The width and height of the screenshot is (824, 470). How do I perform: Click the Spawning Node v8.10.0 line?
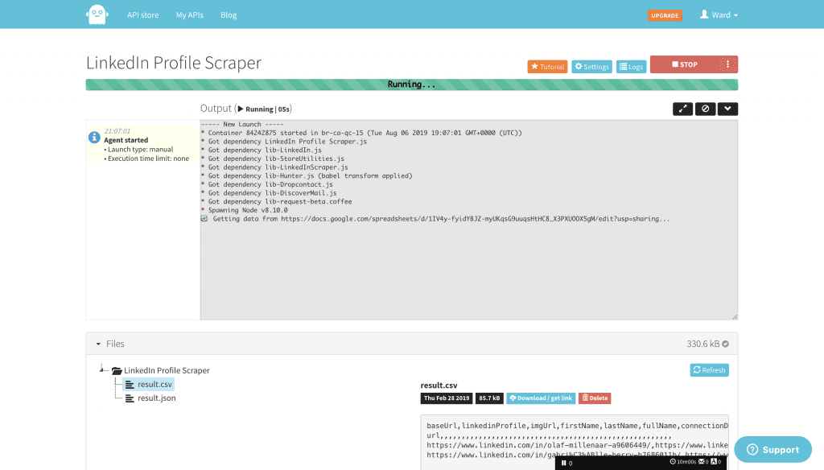(245, 210)
